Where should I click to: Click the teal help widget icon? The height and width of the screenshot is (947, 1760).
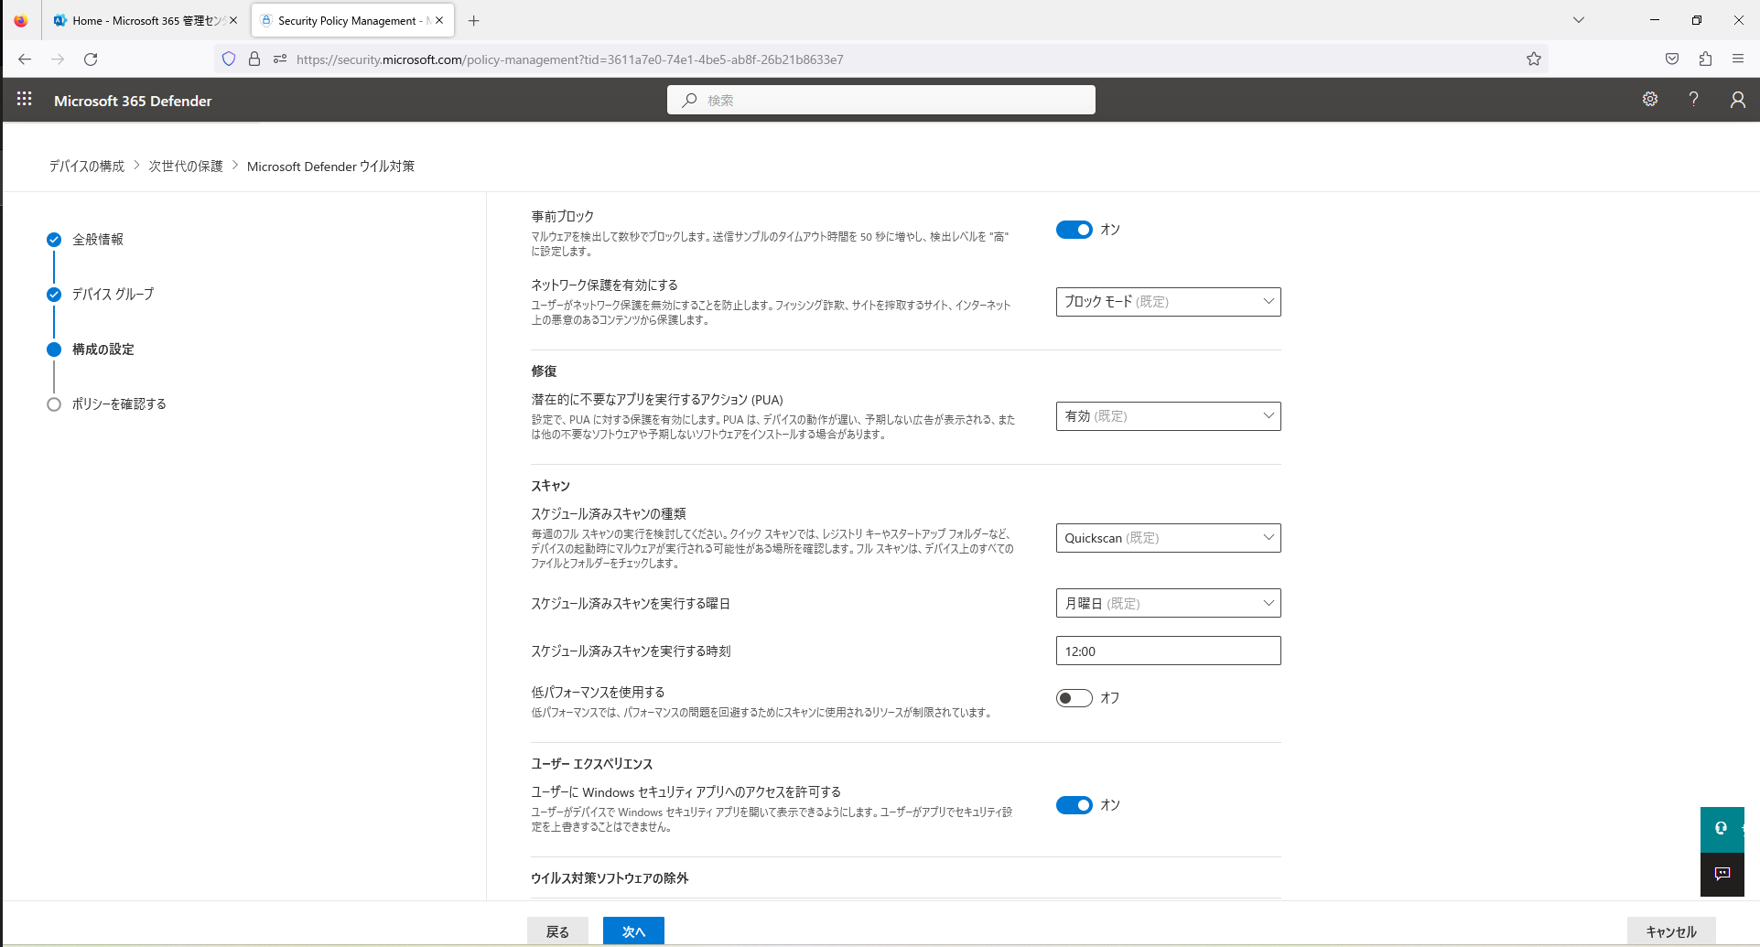click(1722, 829)
